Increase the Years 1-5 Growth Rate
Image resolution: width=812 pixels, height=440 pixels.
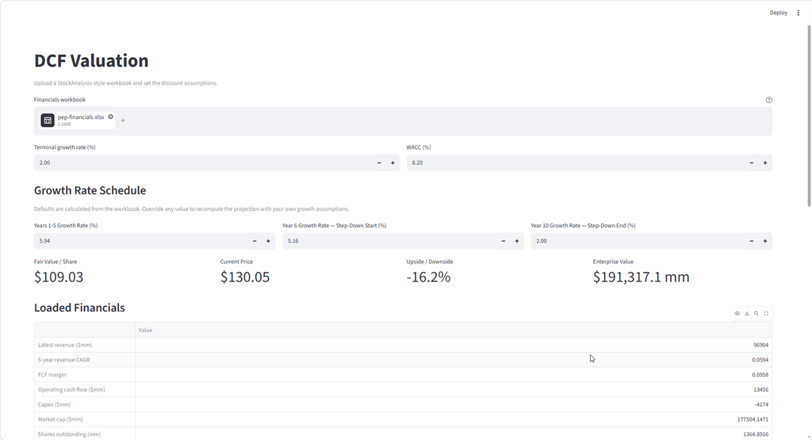click(x=268, y=241)
